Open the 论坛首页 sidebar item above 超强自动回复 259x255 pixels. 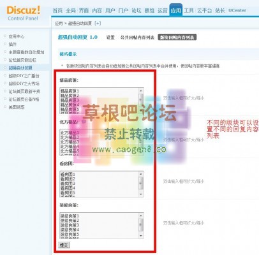[x=22, y=60]
